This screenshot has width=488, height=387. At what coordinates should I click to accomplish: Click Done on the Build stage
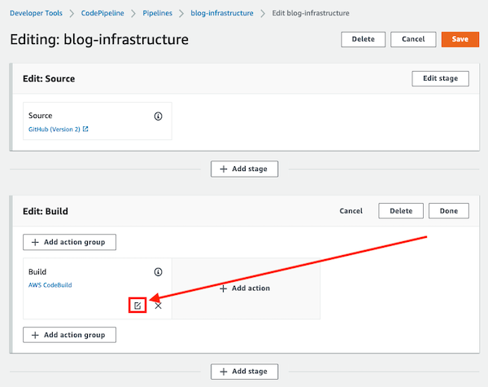449,211
